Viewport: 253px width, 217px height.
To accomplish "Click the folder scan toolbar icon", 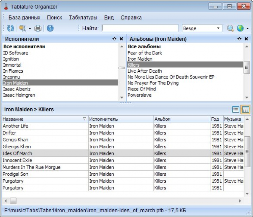I will (x=23, y=28).
